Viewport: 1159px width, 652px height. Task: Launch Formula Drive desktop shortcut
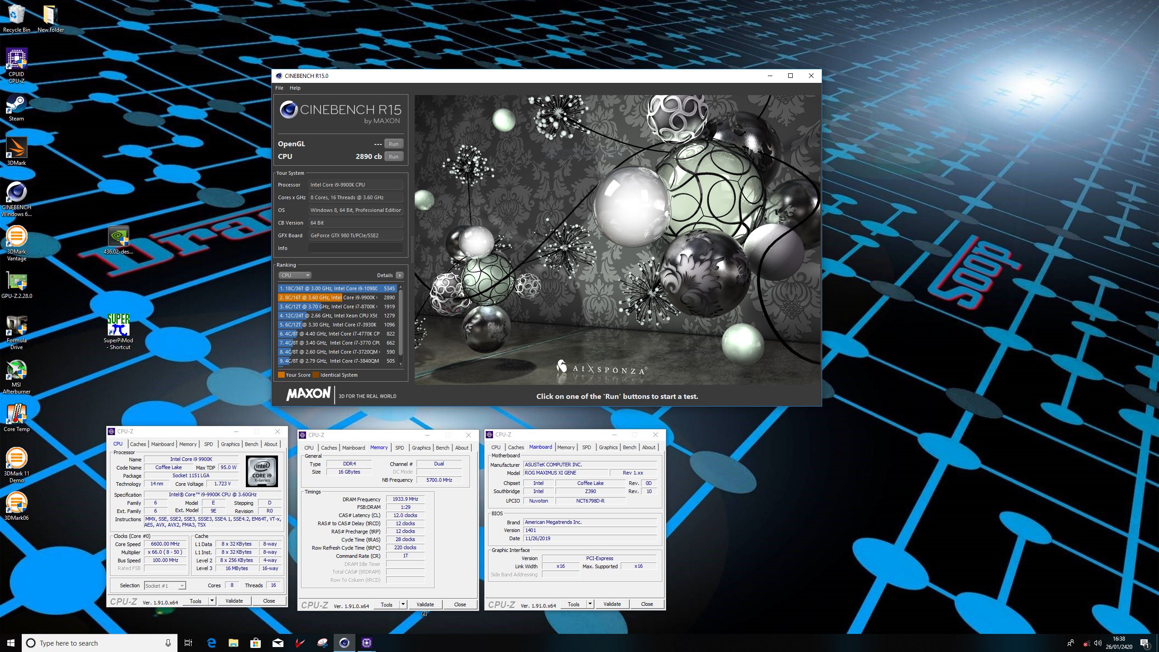tap(16, 332)
